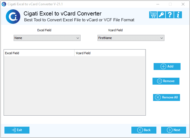Add the selected field mapping
Viewport: 190px width, 138px height.
(x=167, y=66)
